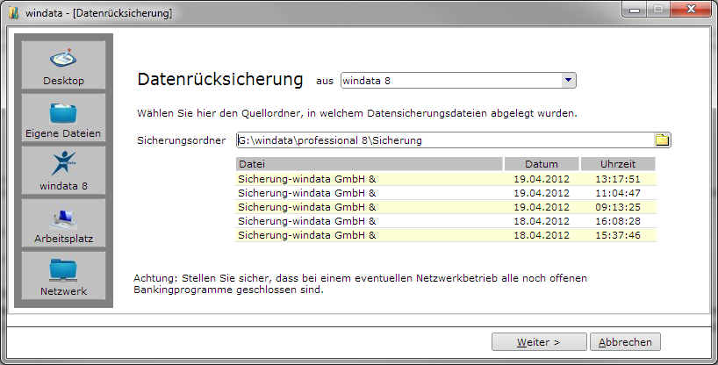Close the windata Datenrücksicherung window
Screen dimensions: 718x365
(x=691, y=9)
